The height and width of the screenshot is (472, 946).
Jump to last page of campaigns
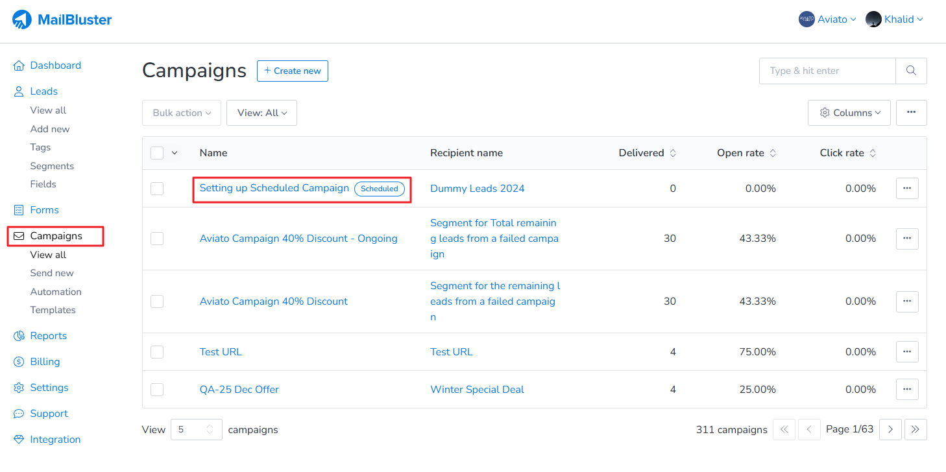click(x=916, y=429)
